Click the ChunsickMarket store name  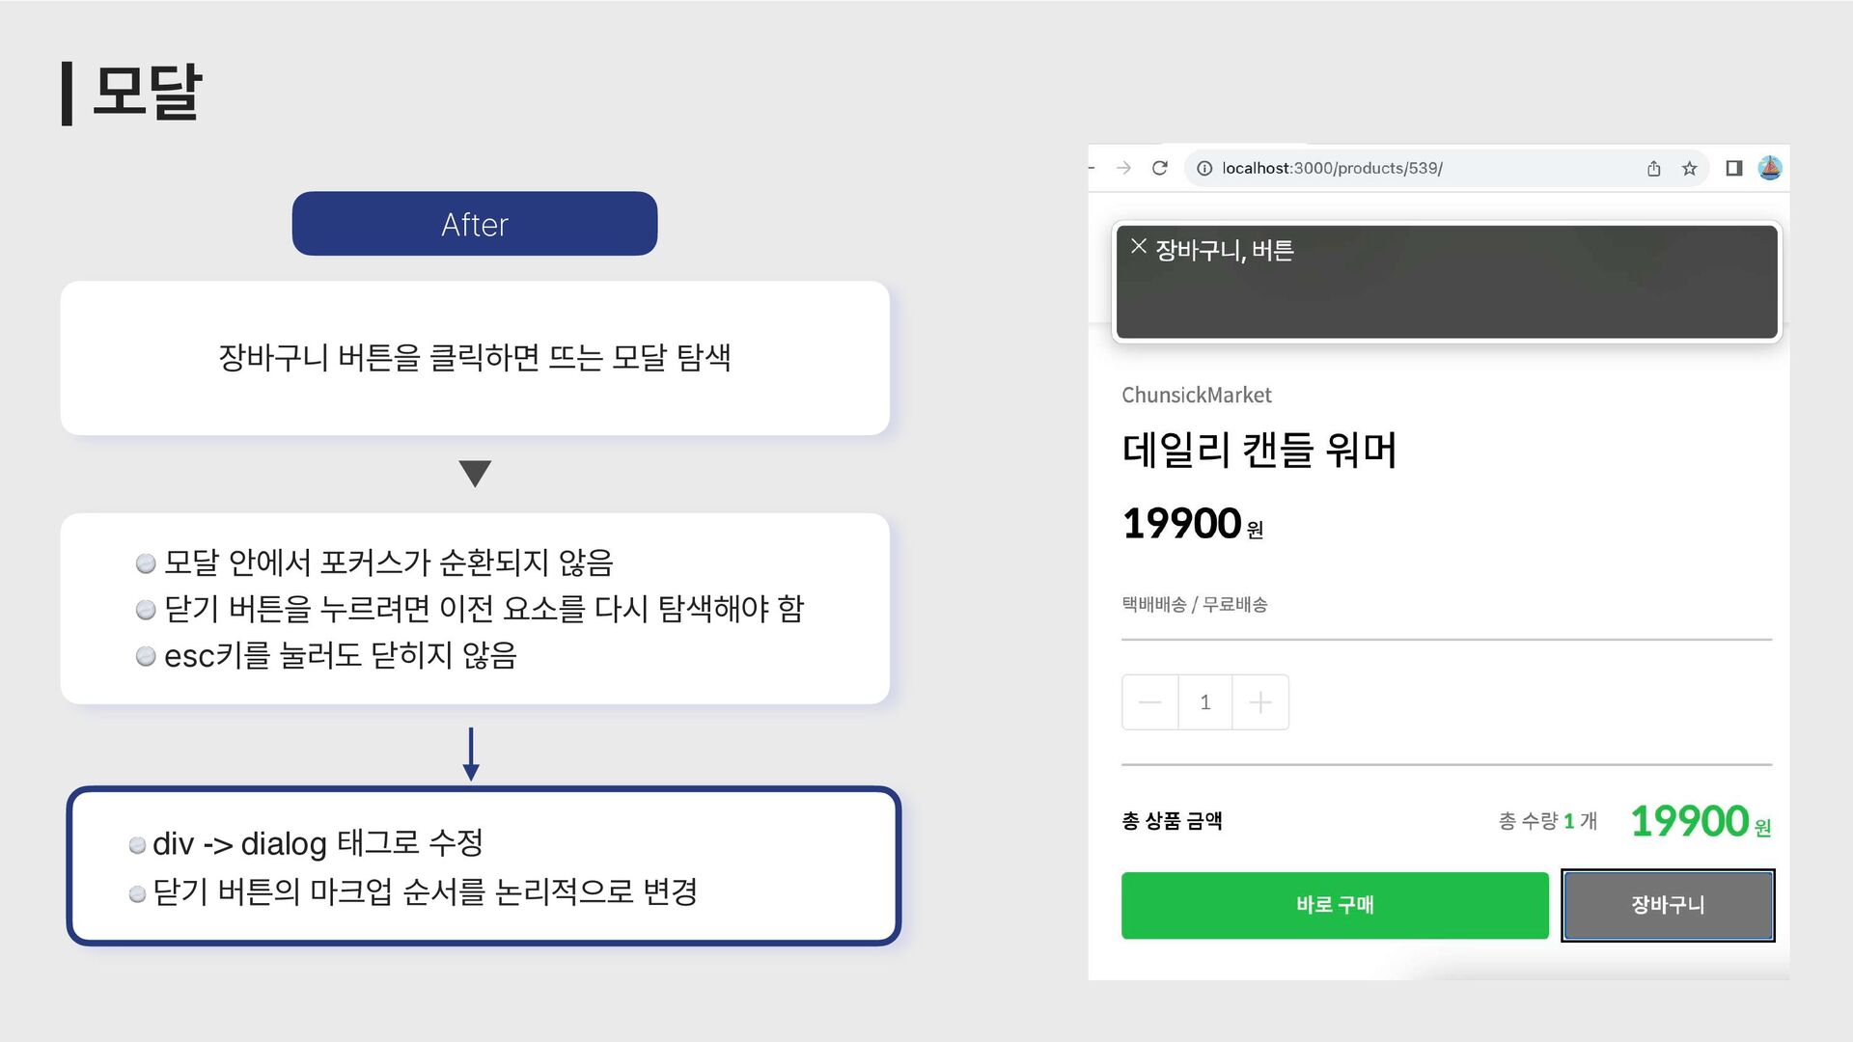tap(1197, 395)
